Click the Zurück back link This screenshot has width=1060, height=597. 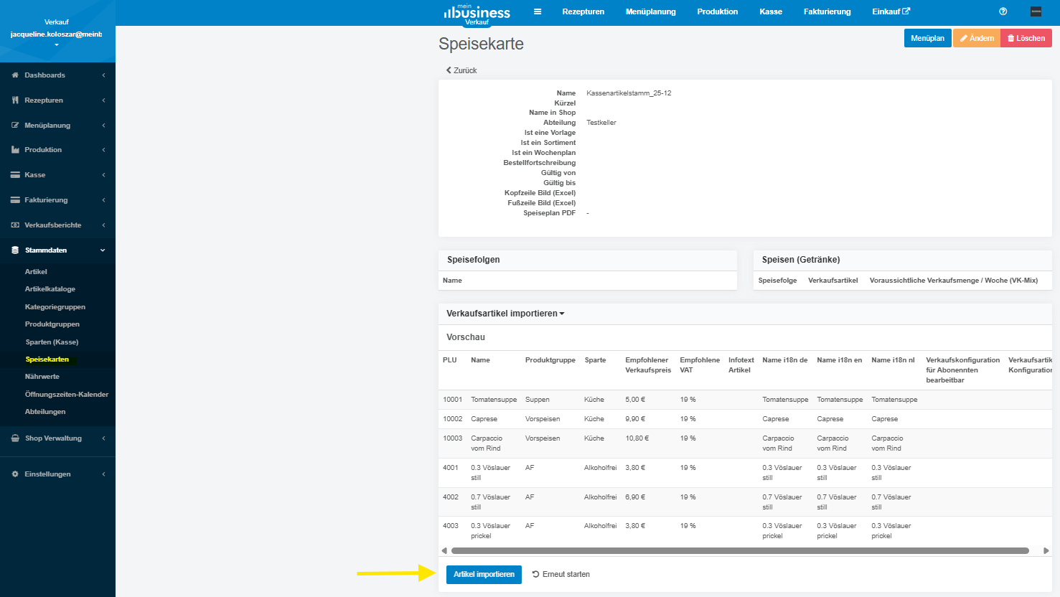[461, 70]
